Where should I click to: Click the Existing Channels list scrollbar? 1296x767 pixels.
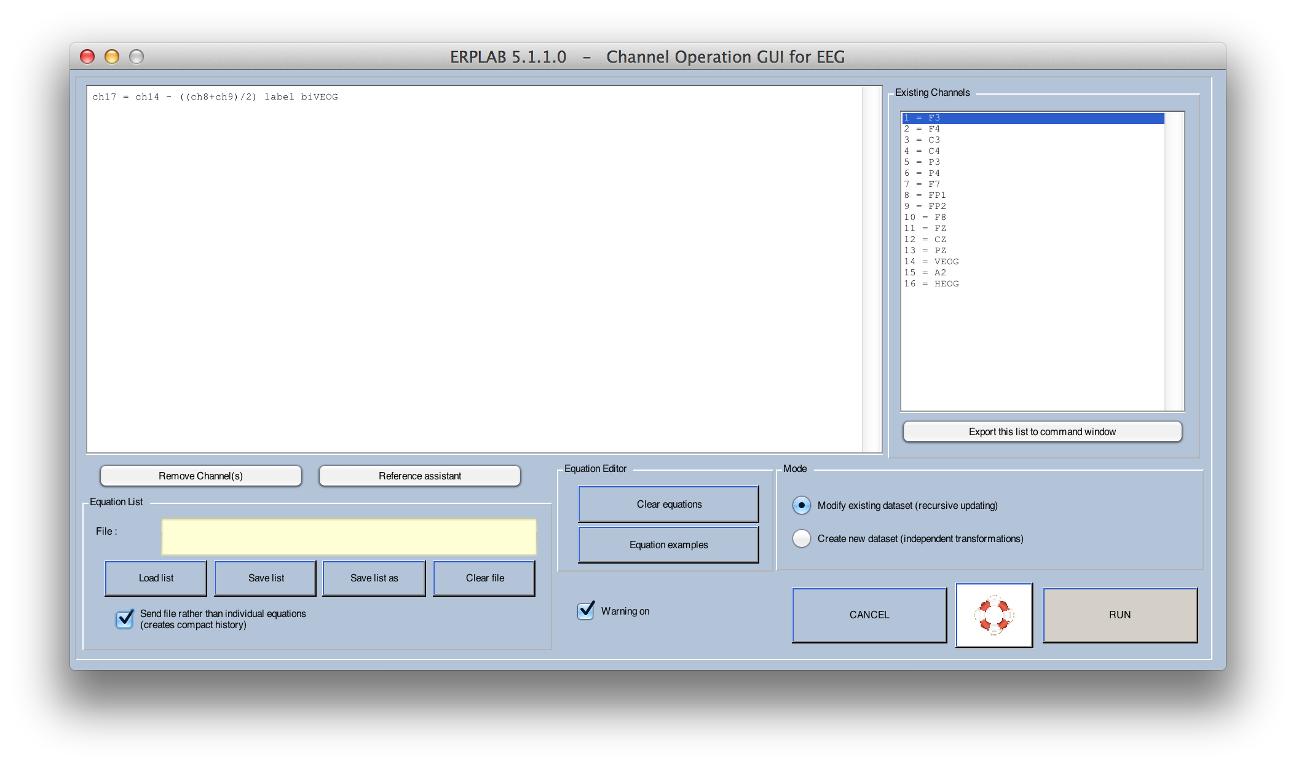(x=1174, y=261)
